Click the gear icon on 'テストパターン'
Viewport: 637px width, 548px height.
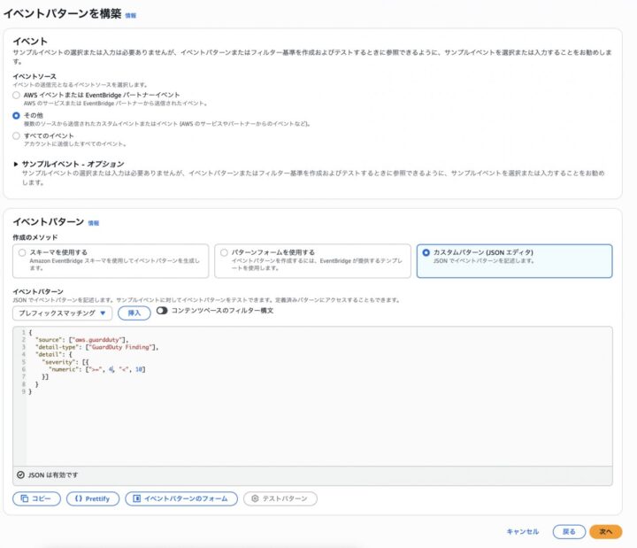click(x=255, y=498)
